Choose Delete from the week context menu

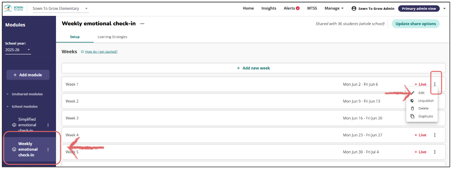tap(421, 108)
